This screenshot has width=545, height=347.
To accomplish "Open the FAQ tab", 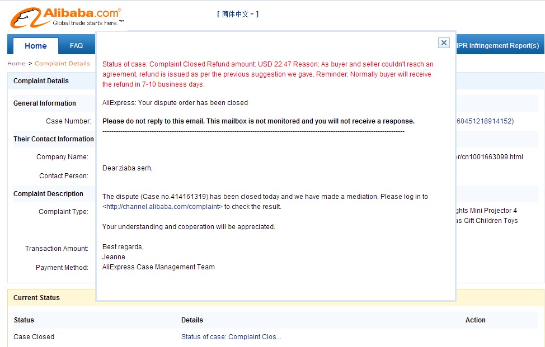I will pos(76,46).
